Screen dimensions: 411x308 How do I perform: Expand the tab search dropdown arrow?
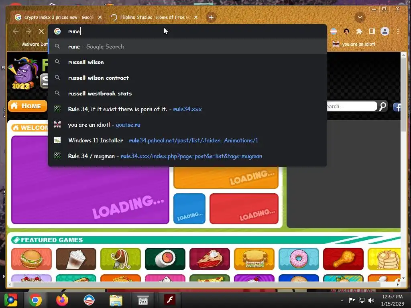pyautogui.click(x=360, y=18)
